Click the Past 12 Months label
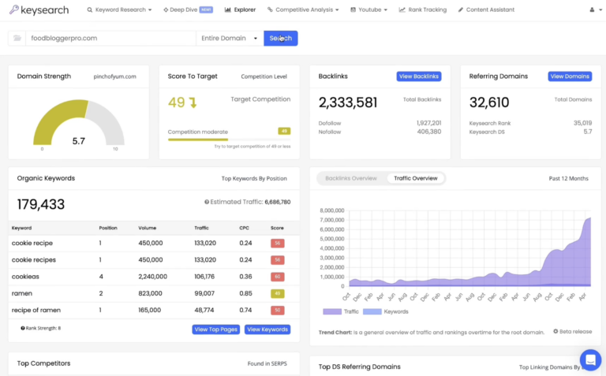The height and width of the screenshot is (376, 606). click(x=568, y=178)
